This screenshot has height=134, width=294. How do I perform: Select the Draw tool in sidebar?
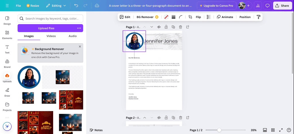7,92
